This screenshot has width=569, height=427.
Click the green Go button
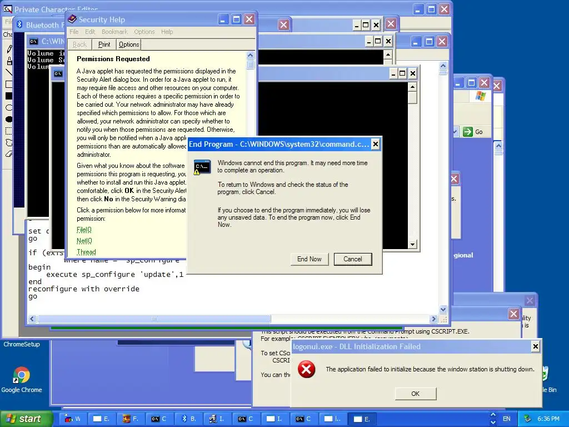[x=473, y=132]
